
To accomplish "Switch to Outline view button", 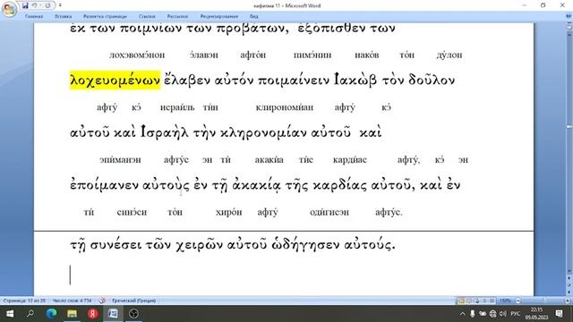I will [x=484, y=301].
